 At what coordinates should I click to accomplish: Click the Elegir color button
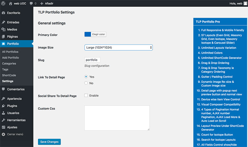click(x=99, y=34)
